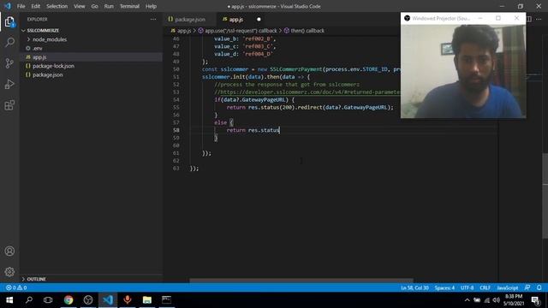The height and width of the screenshot is (308, 548).
Task: Follow the developer.sslcommerz.com link in comment
Action: (x=310, y=92)
